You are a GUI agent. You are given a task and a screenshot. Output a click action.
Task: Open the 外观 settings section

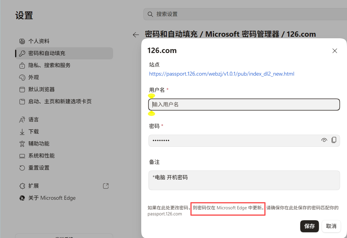pyautogui.click(x=64, y=77)
